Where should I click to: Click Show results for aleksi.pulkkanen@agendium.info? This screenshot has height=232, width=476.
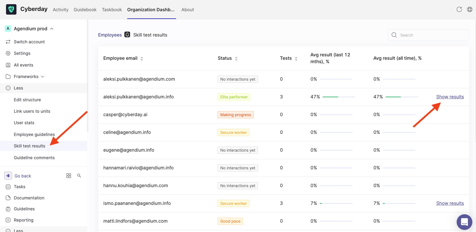450,97
